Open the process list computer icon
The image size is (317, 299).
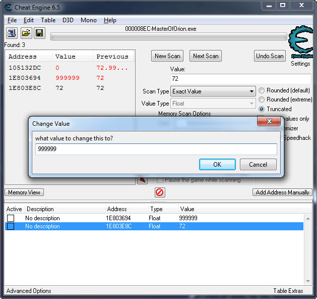click(x=12, y=33)
